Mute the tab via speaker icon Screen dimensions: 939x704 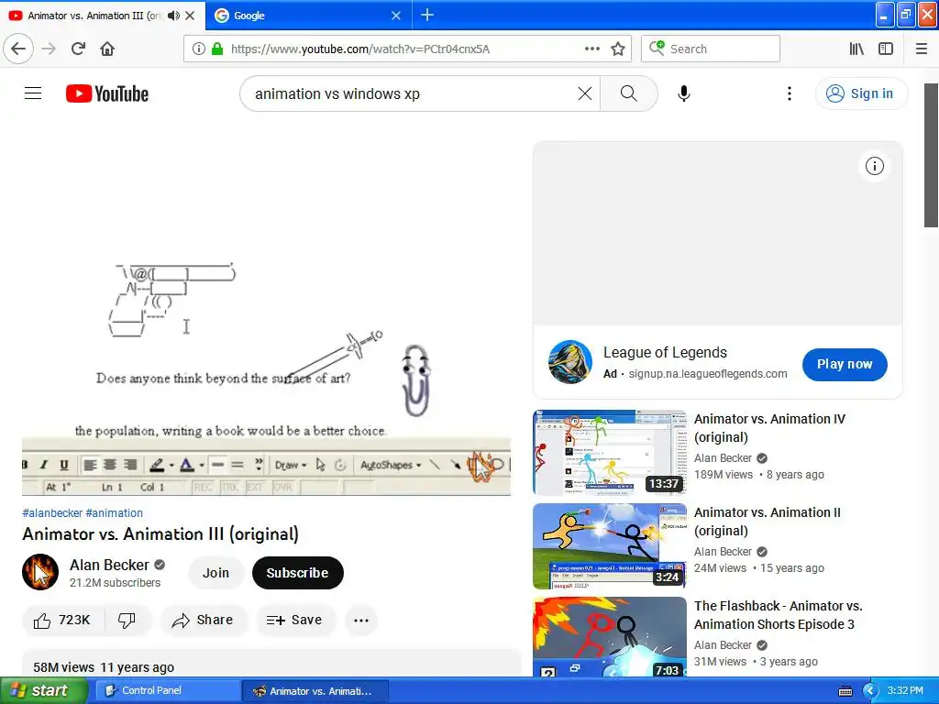coord(173,16)
